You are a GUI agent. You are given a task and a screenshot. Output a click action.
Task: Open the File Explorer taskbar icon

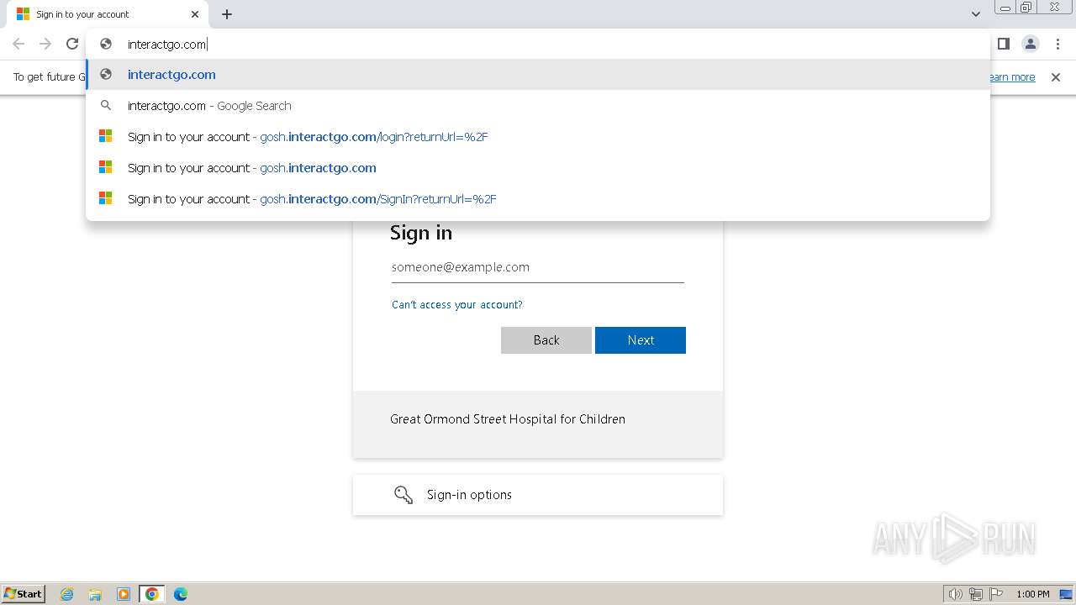[x=95, y=594]
